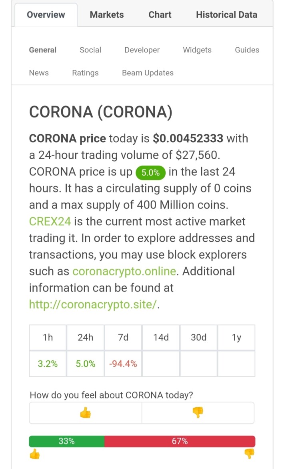Viewport: 284px width, 469px height.
Task: Click the thumbs down vote icon
Action: coord(198,412)
